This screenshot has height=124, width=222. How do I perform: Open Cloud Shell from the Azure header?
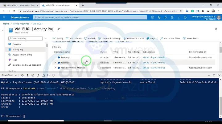click(x=153, y=17)
